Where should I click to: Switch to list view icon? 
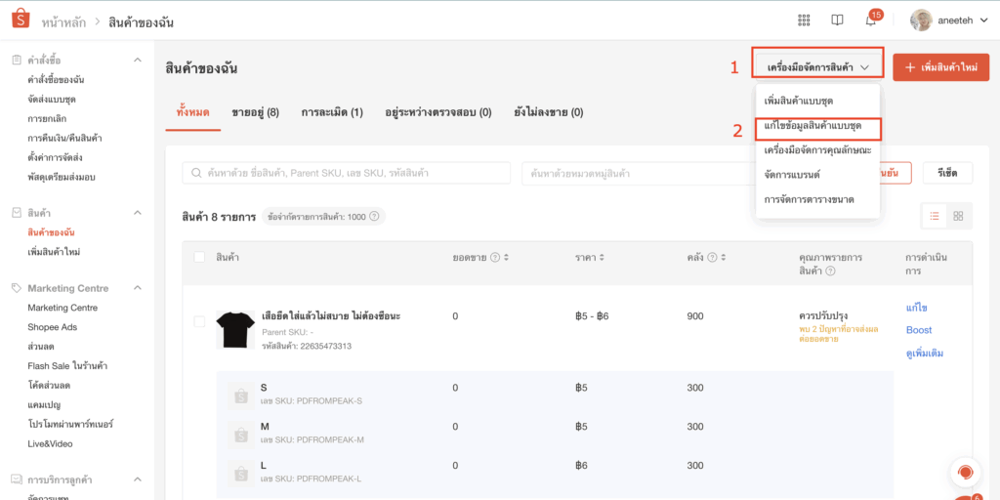935,216
